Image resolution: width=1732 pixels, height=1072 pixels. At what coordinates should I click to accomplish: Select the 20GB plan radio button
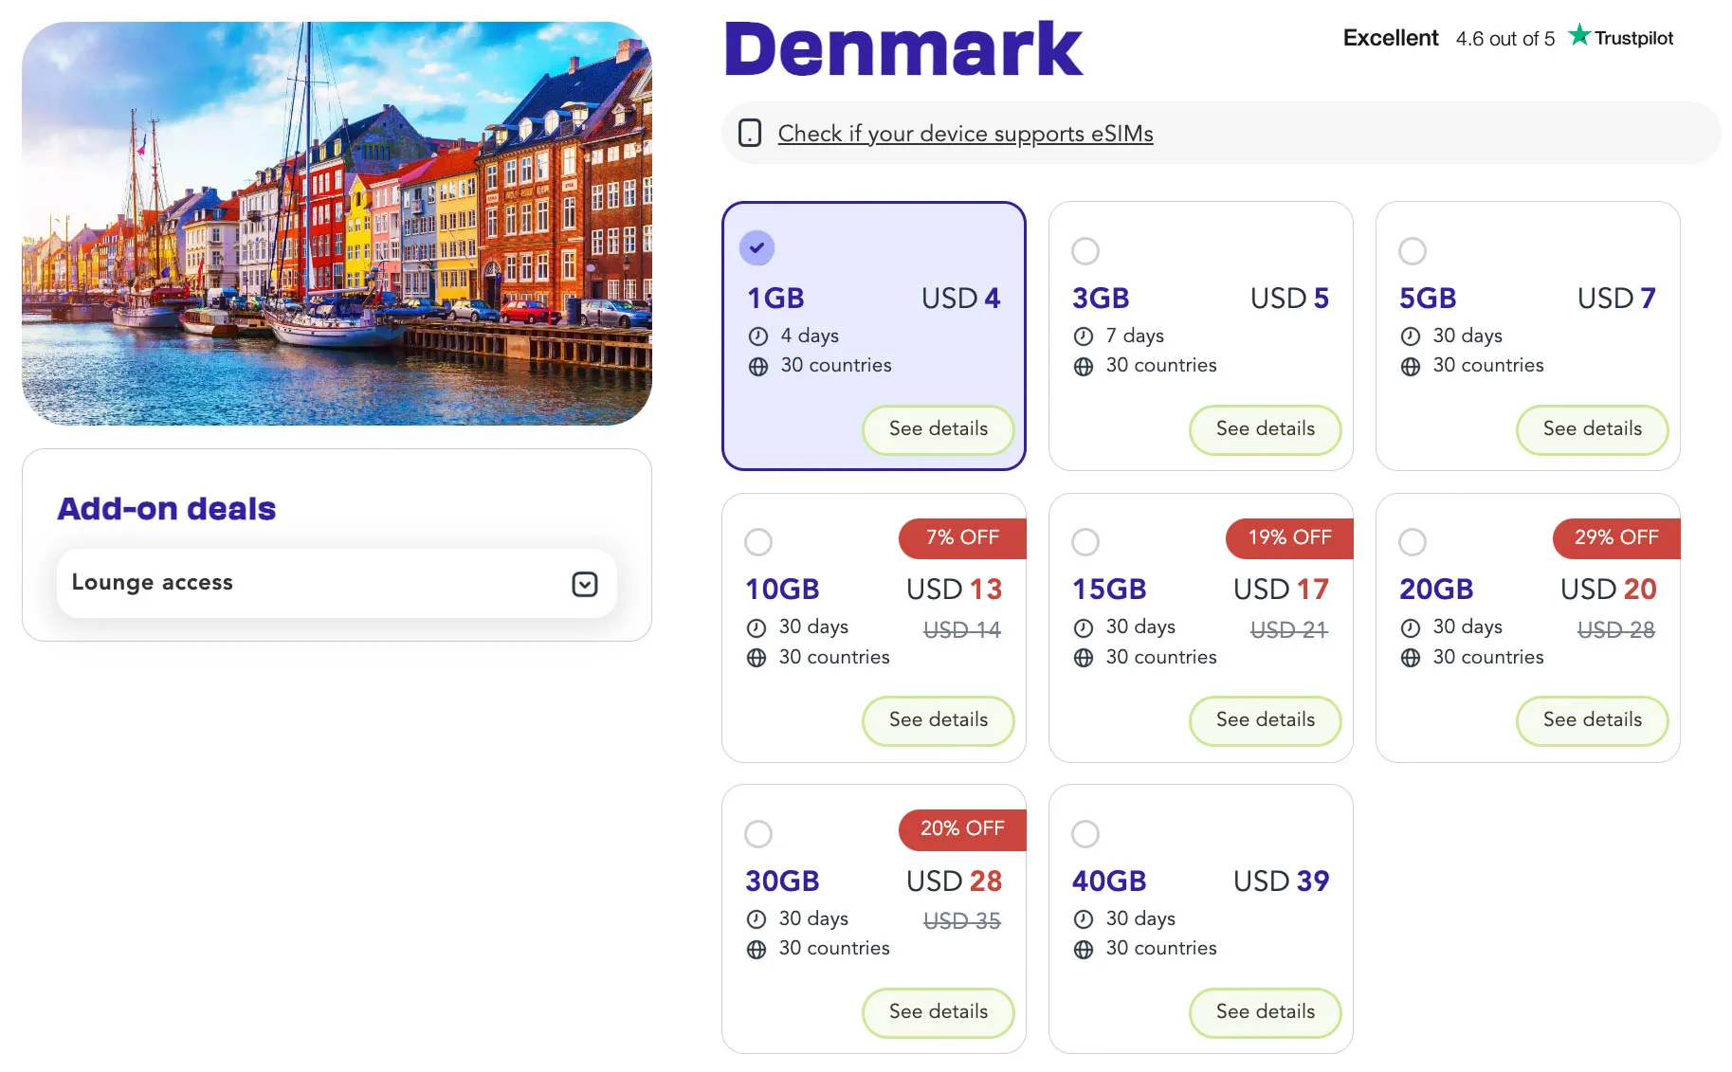point(1412,542)
